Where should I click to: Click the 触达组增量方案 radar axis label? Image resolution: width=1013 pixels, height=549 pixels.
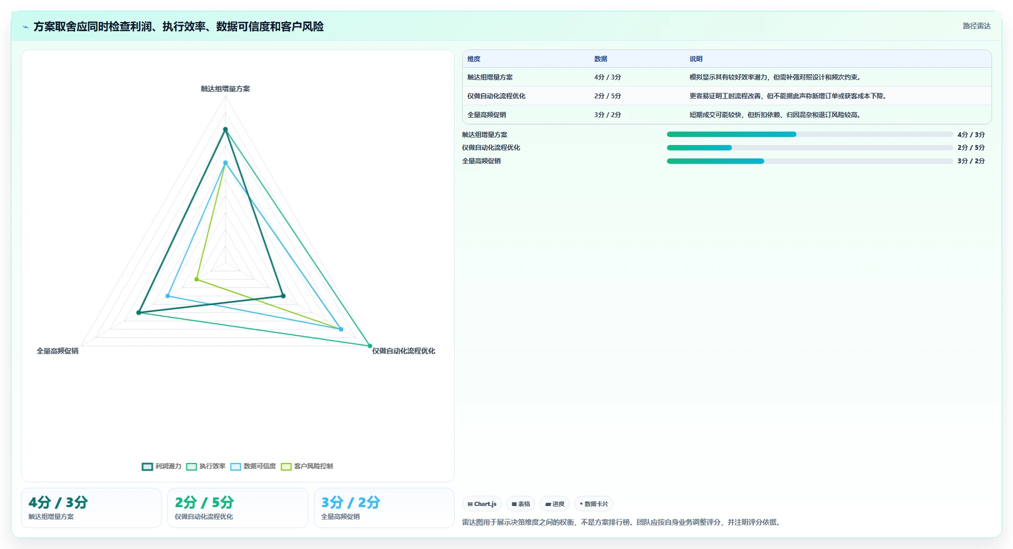tap(225, 89)
